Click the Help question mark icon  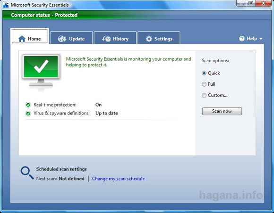(242, 39)
